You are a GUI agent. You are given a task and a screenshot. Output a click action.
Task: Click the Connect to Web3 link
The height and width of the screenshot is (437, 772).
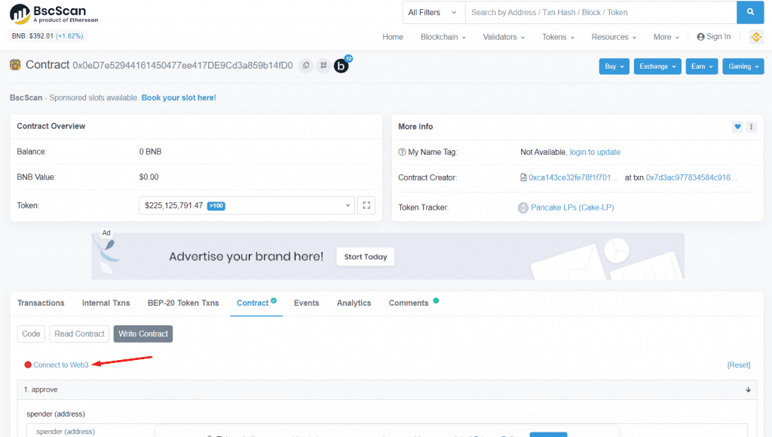[61, 365]
